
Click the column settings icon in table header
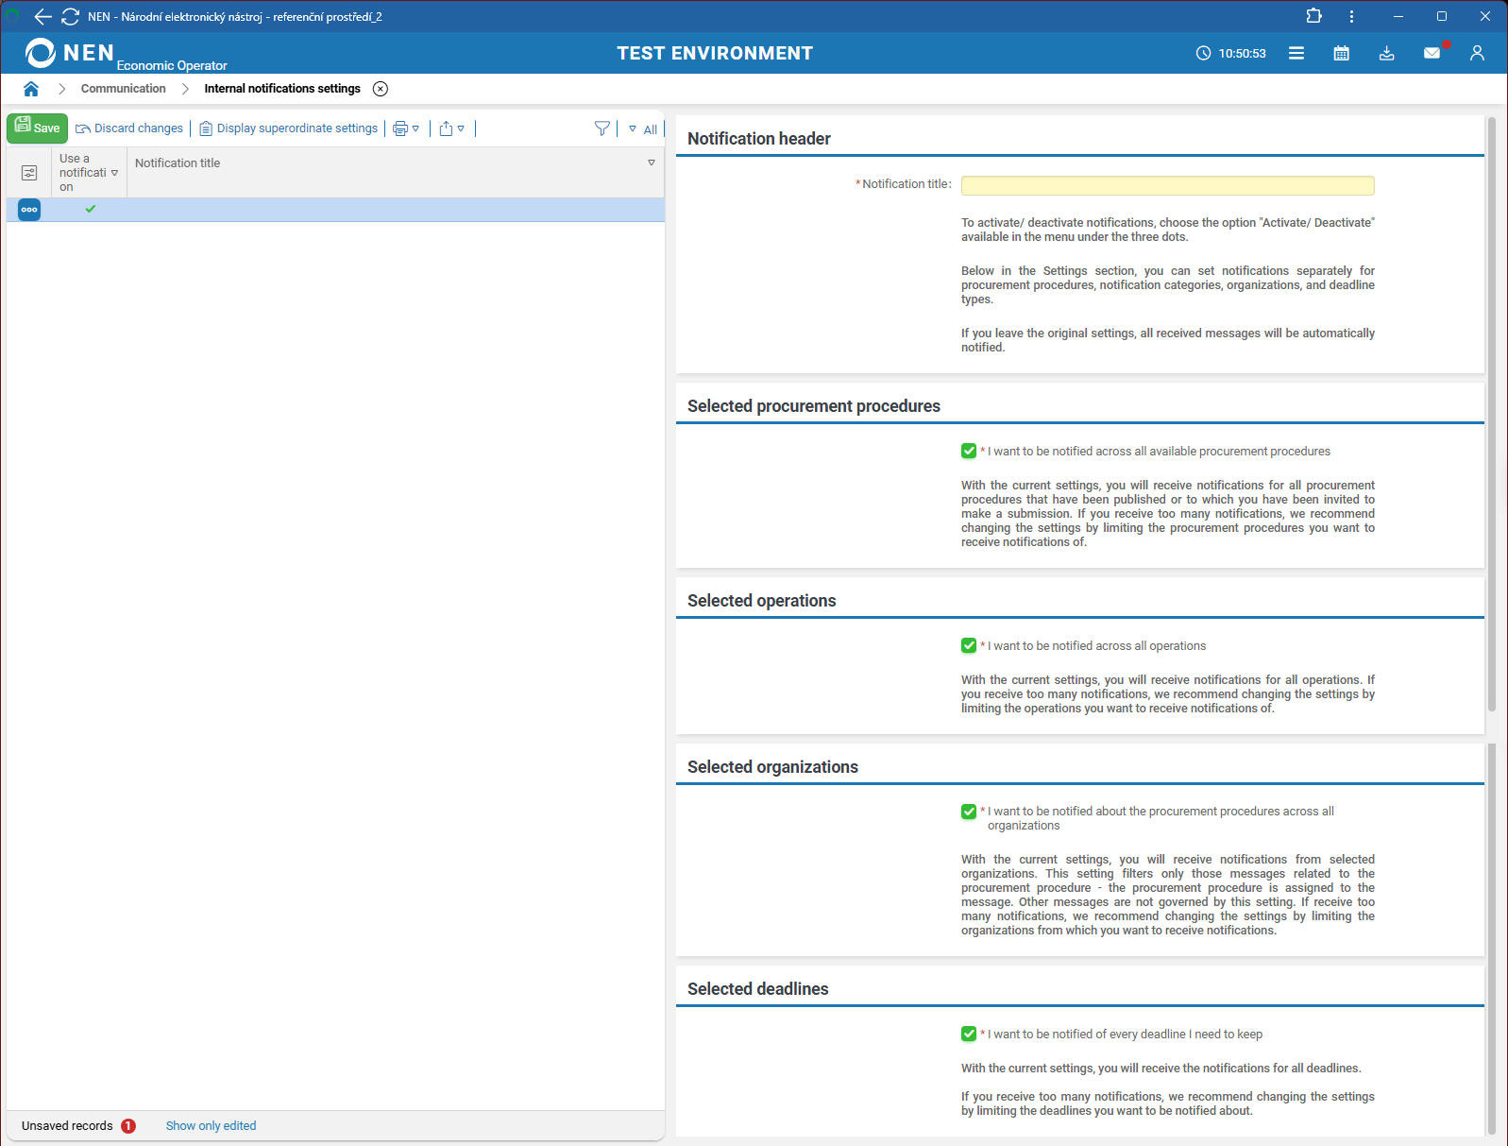(29, 173)
